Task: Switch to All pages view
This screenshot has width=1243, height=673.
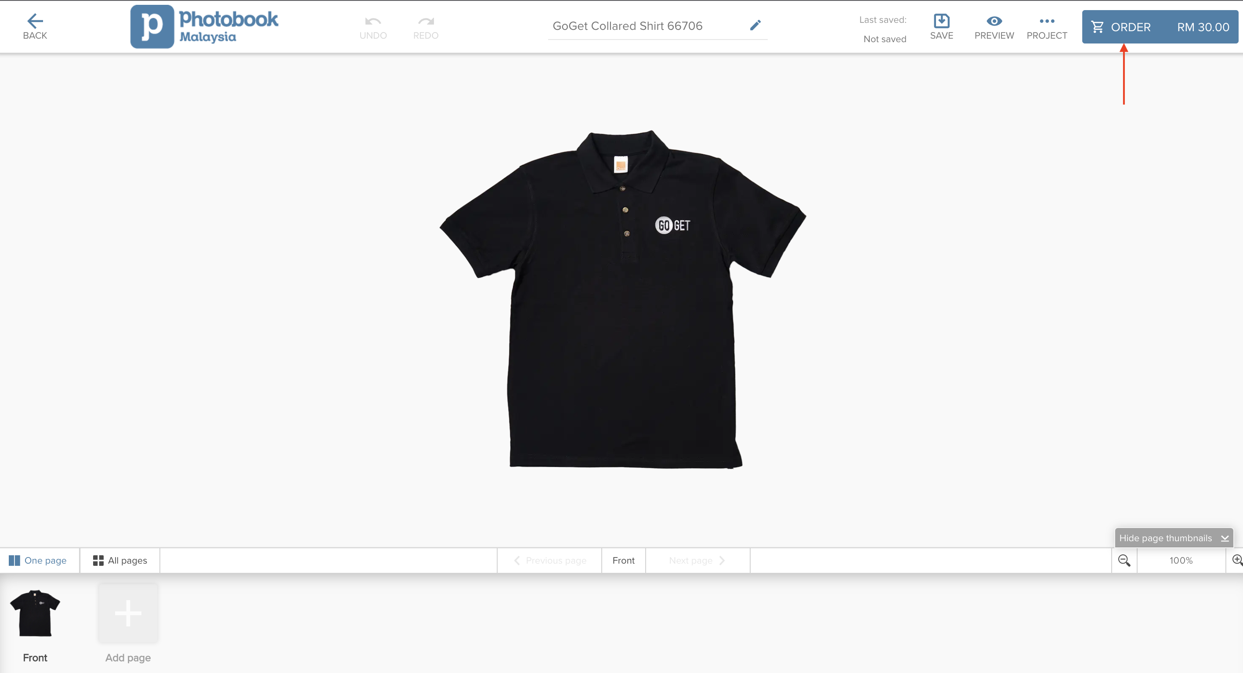Action: tap(120, 561)
